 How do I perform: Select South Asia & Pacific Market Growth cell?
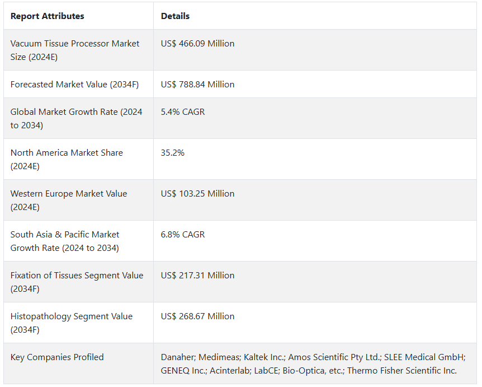(65, 241)
